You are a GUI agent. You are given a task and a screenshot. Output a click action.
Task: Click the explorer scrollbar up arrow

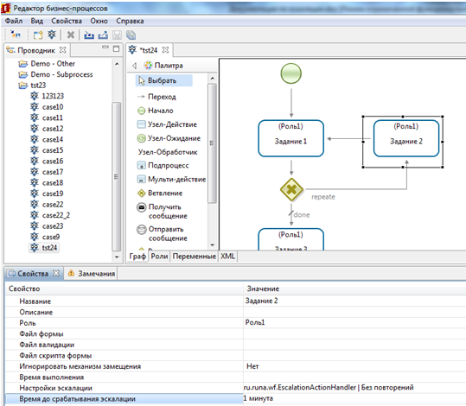pos(117,64)
